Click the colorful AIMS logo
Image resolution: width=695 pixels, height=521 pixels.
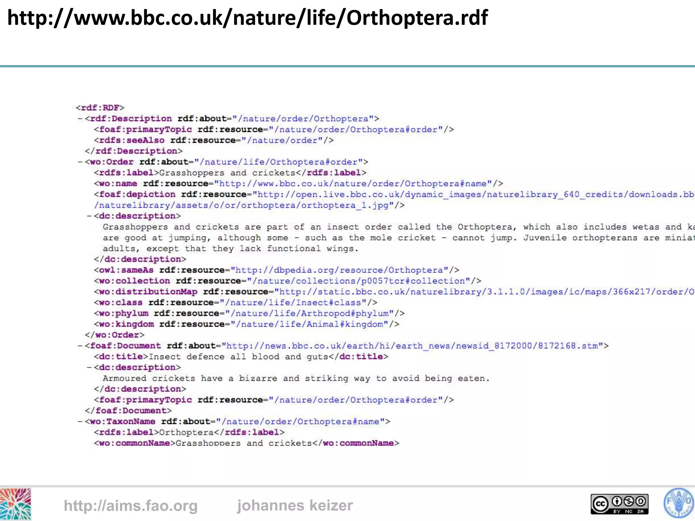[x=15, y=504]
